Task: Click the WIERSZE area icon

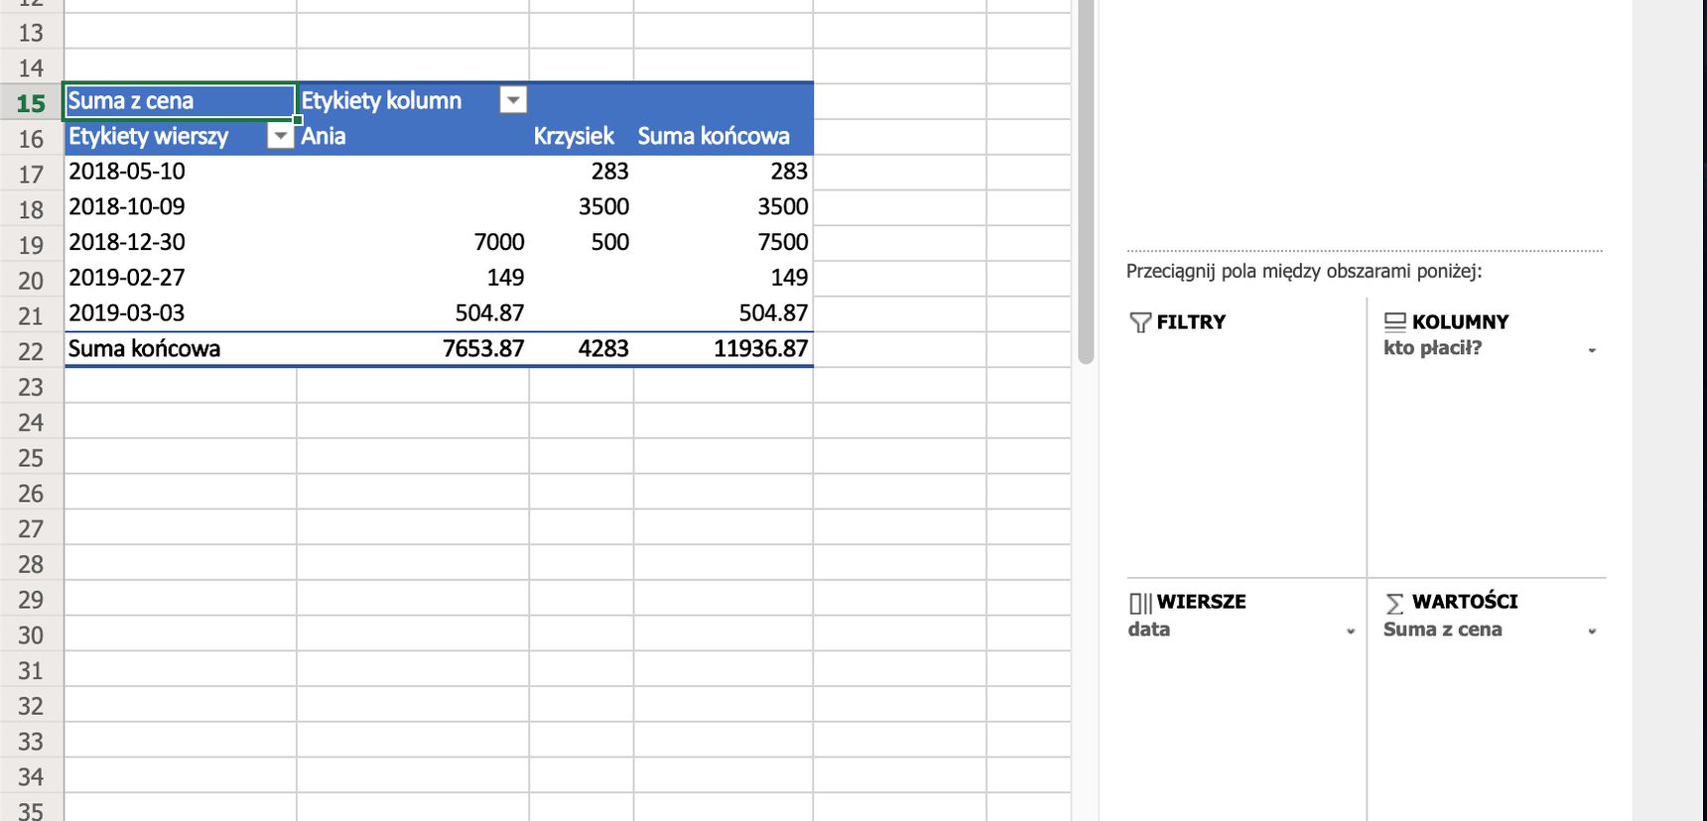Action: [1140, 603]
